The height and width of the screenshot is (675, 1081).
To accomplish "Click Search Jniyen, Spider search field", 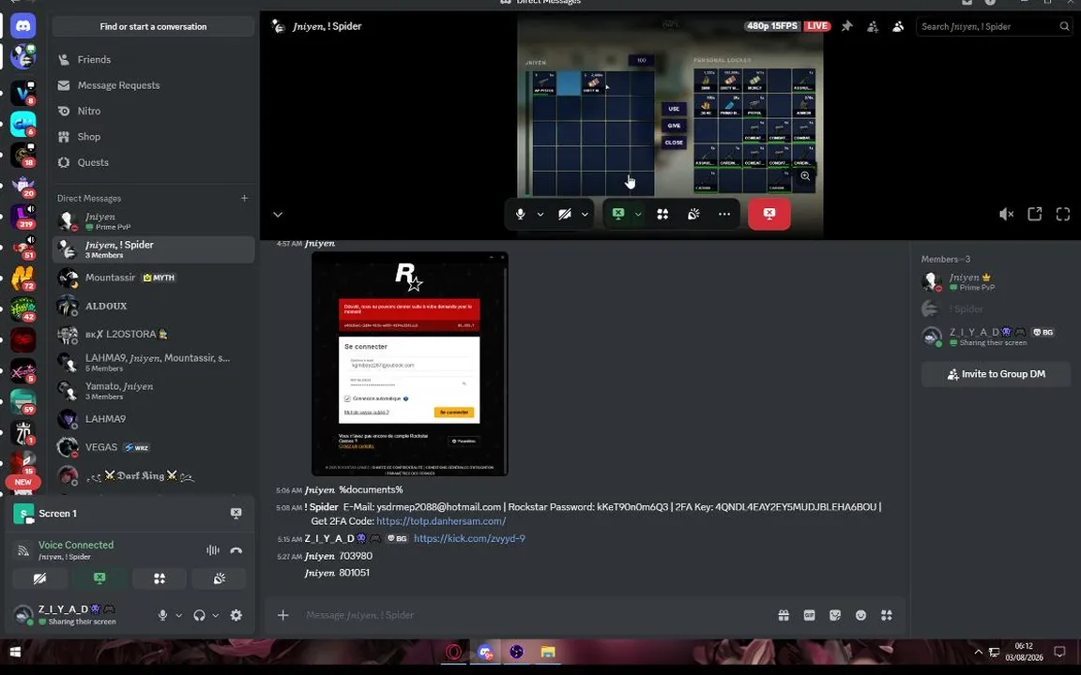I will (994, 26).
